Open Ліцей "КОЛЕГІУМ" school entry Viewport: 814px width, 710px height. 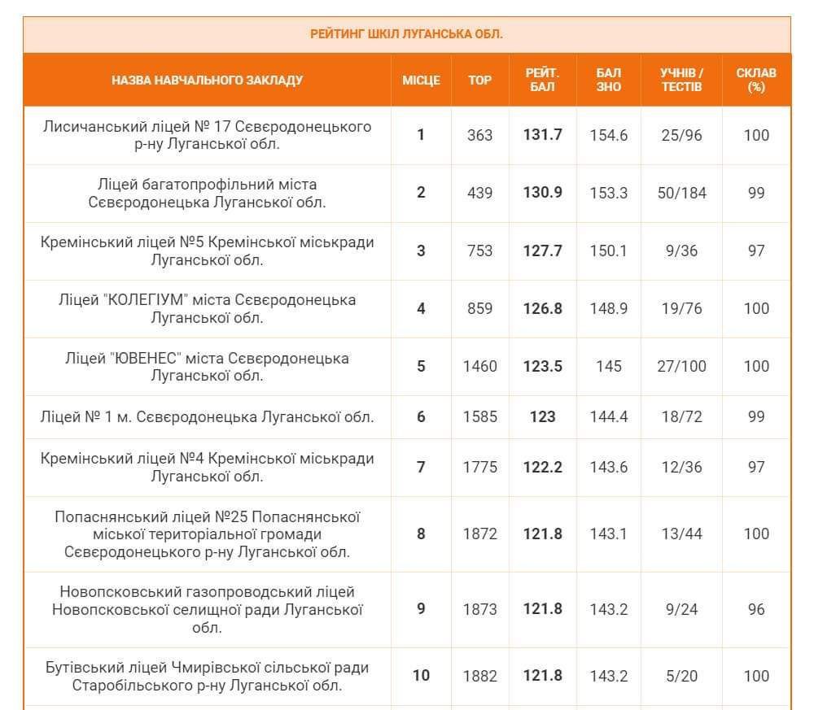pyautogui.click(x=207, y=308)
